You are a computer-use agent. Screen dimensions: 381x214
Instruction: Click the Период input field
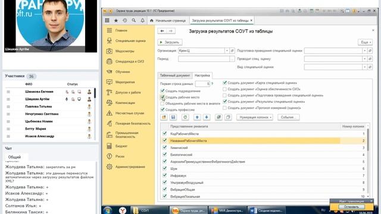pos(204,59)
